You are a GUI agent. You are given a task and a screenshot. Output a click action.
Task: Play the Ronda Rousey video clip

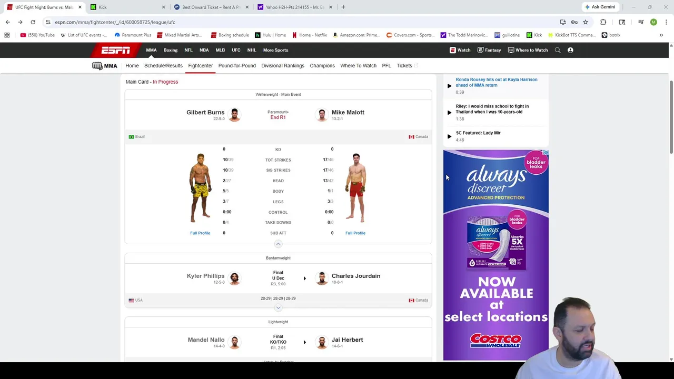[449, 86]
